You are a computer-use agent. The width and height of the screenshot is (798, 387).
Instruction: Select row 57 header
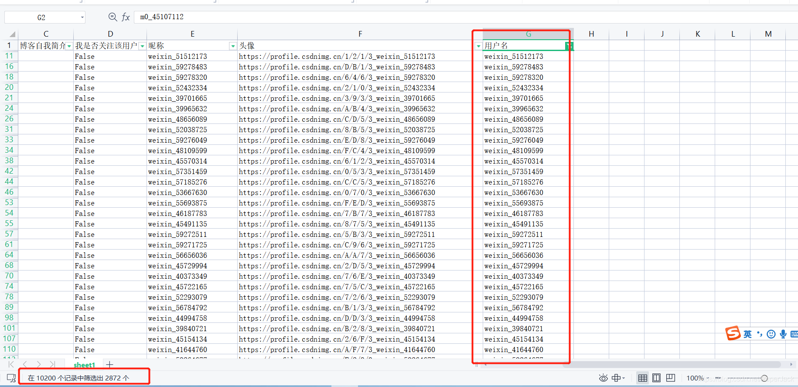tap(9, 234)
